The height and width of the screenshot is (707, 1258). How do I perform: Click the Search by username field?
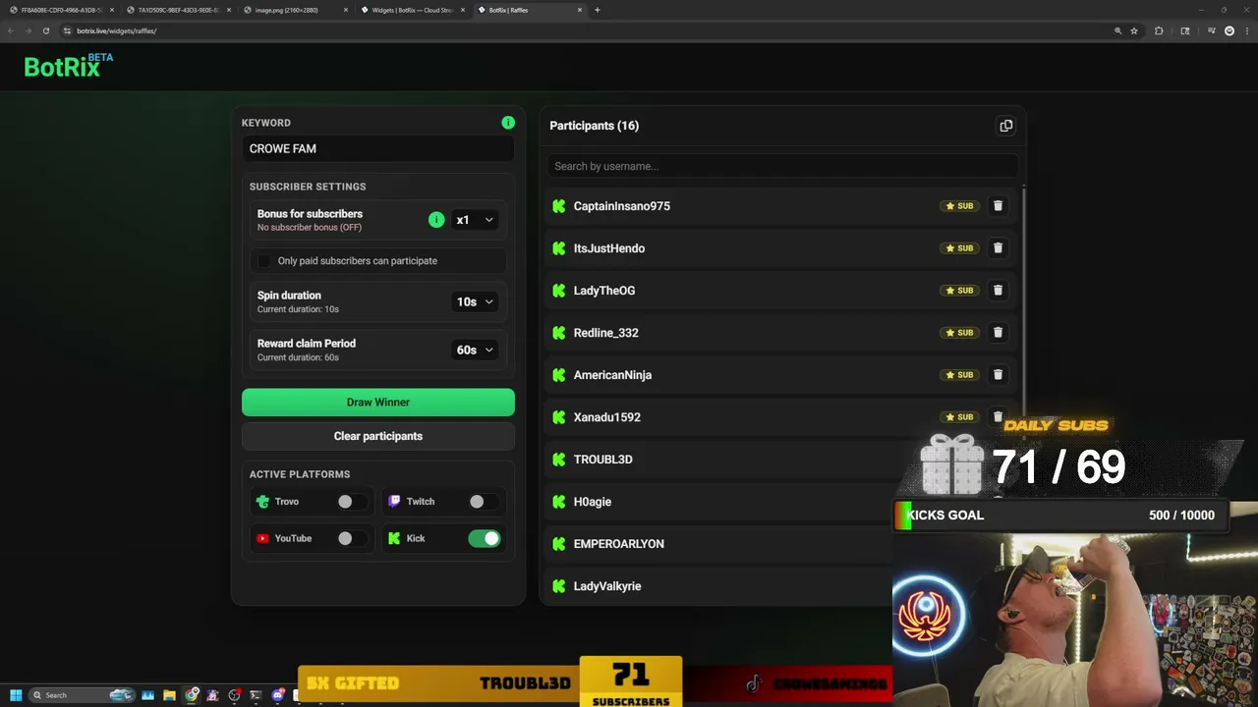point(781,166)
